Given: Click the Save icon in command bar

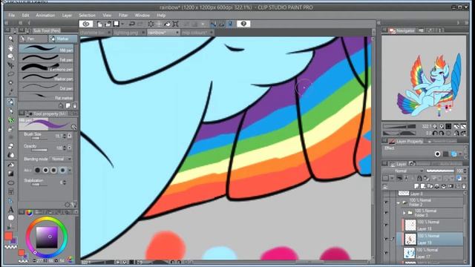Looking at the screenshot, I should point(116,24).
